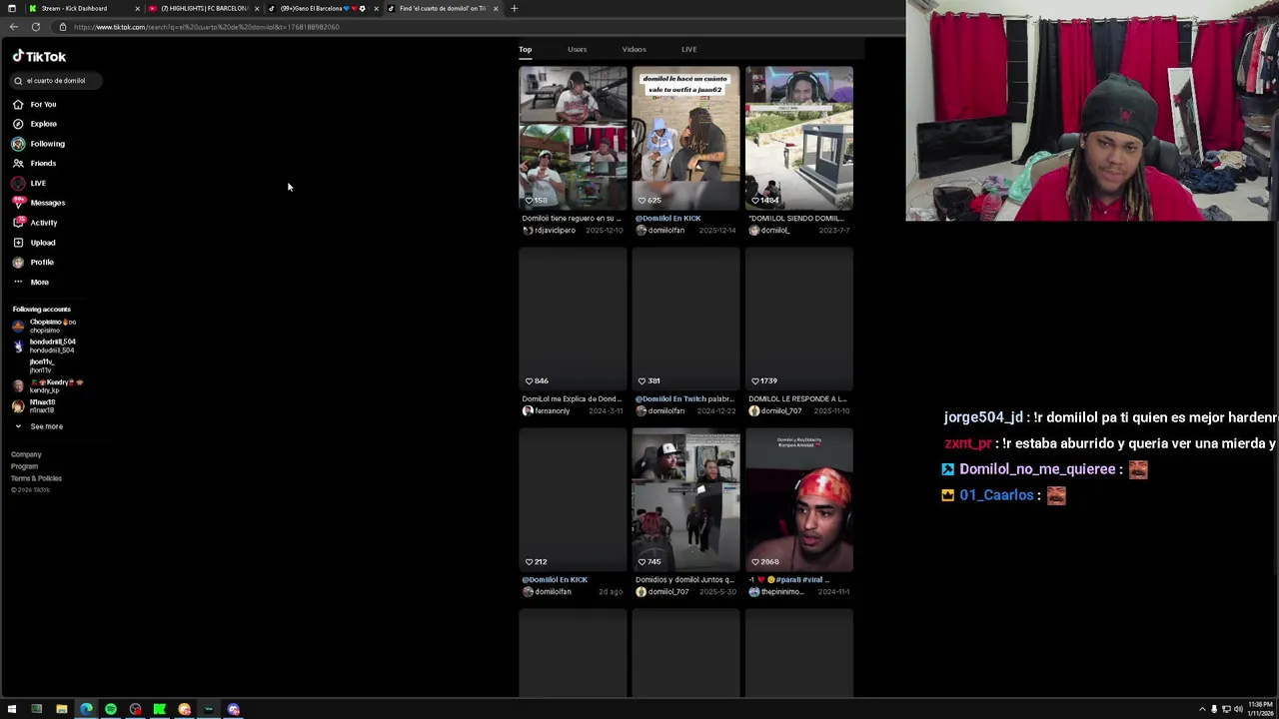Click chat username jorge504_jd
1279x719 pixels.
click(983, 417)
